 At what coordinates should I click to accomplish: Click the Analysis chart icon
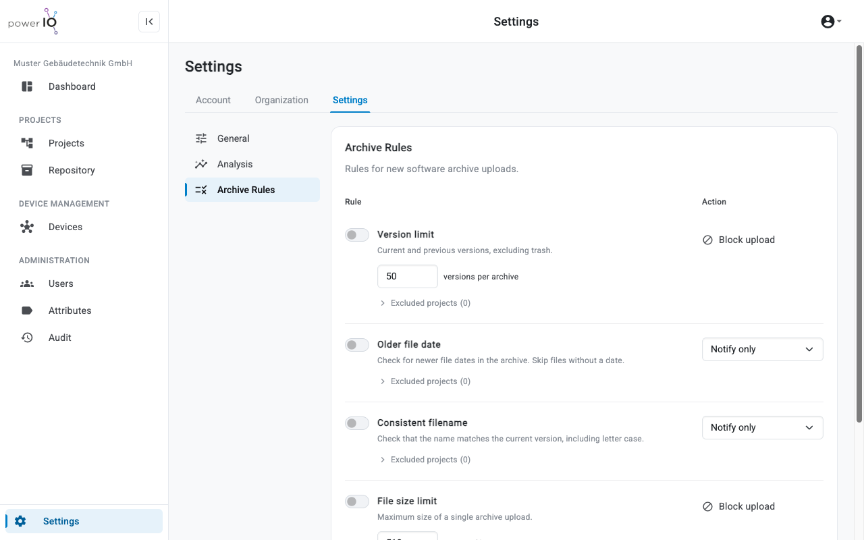click(201, 164)
